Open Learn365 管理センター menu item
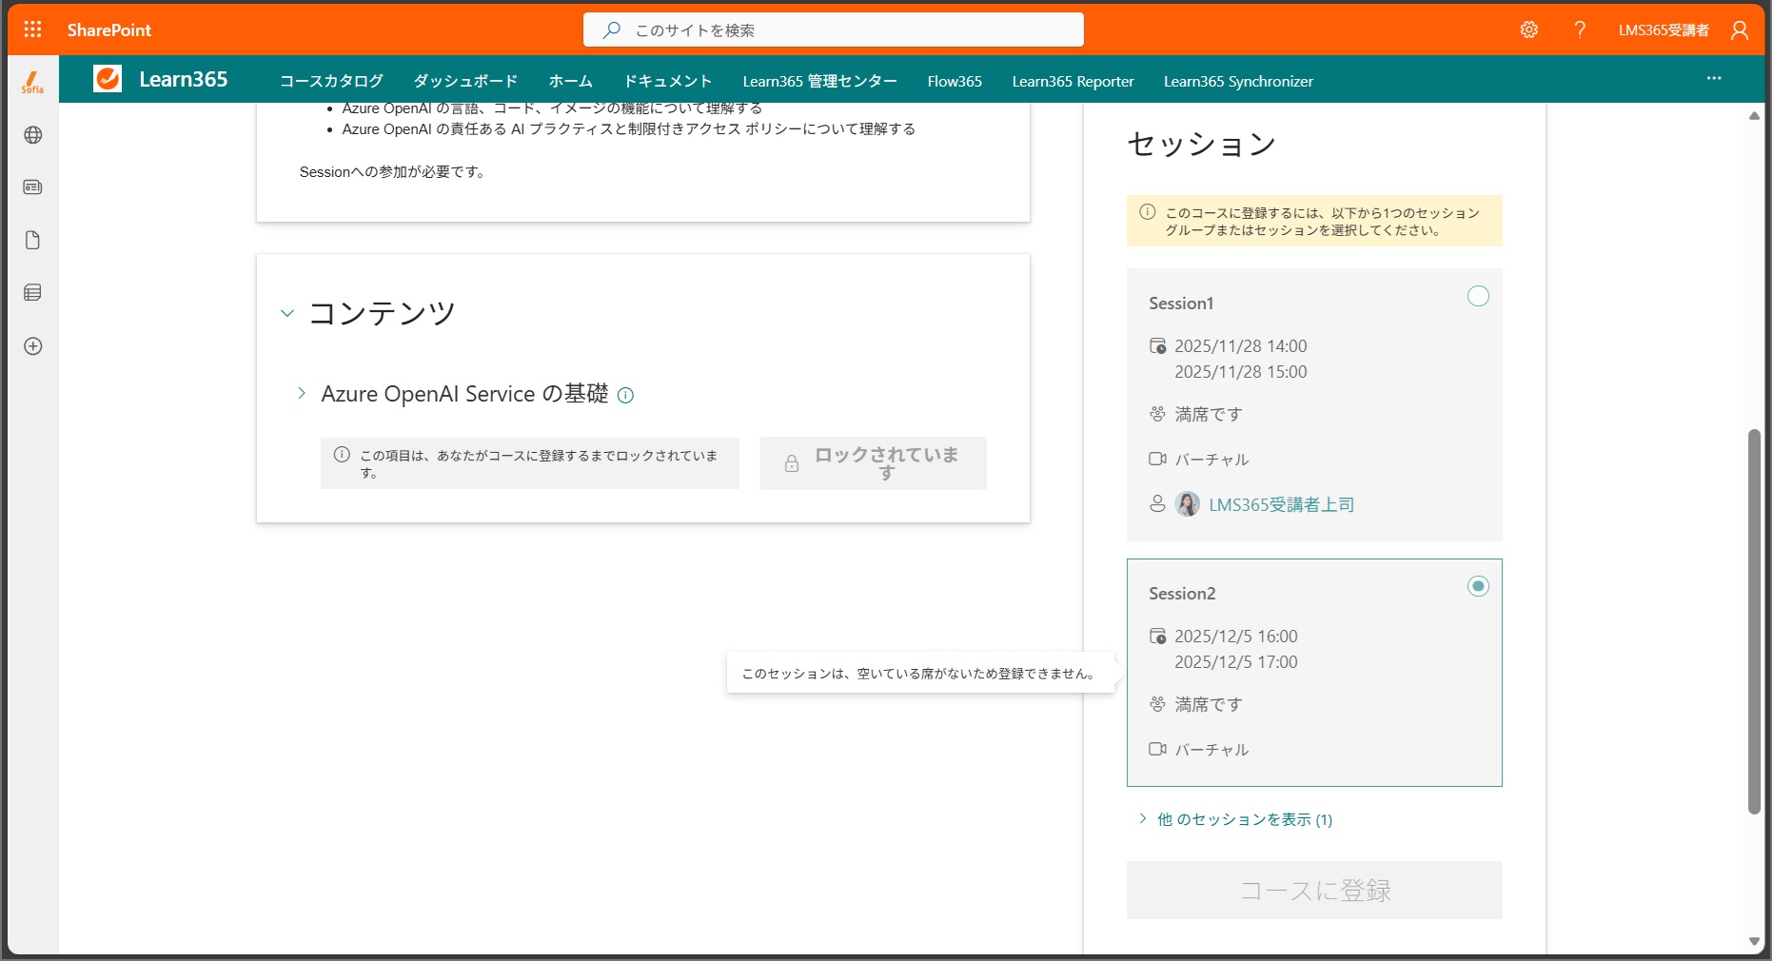Viewport: 1772px width, 961px height. click(x=819, y=81)
